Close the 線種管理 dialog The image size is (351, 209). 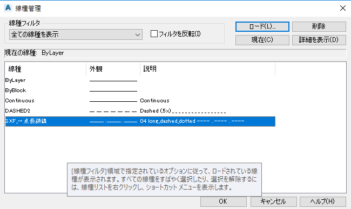click(x=343, y=8)
